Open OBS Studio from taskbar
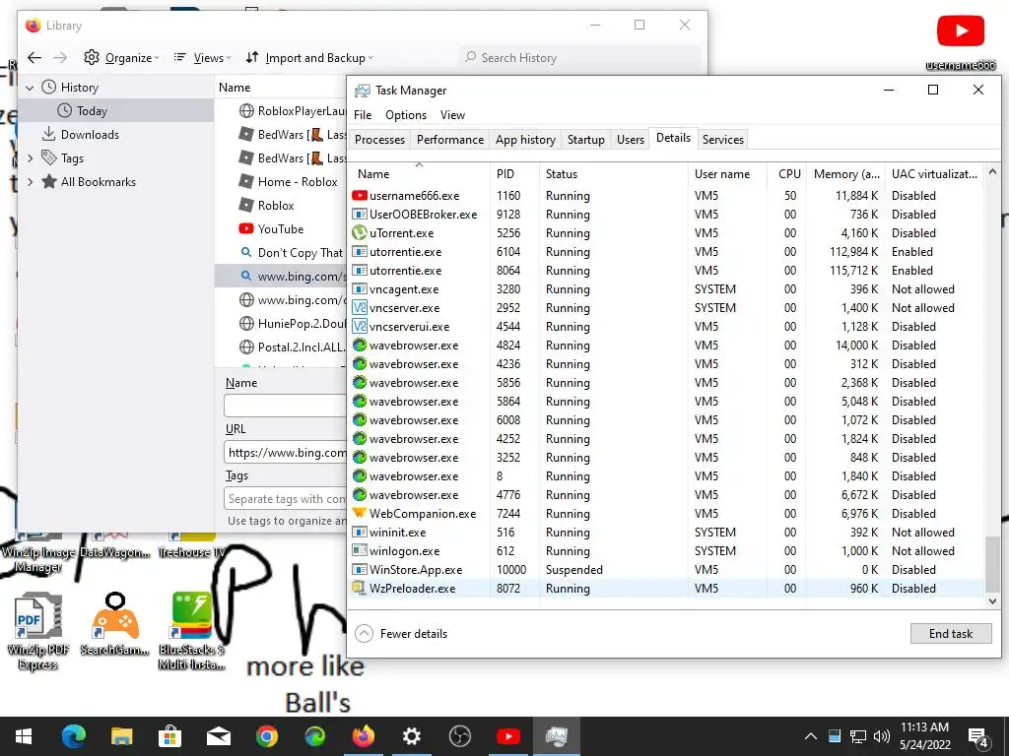The width and height of the screenshot is (1009, 756). pos(459,736)
